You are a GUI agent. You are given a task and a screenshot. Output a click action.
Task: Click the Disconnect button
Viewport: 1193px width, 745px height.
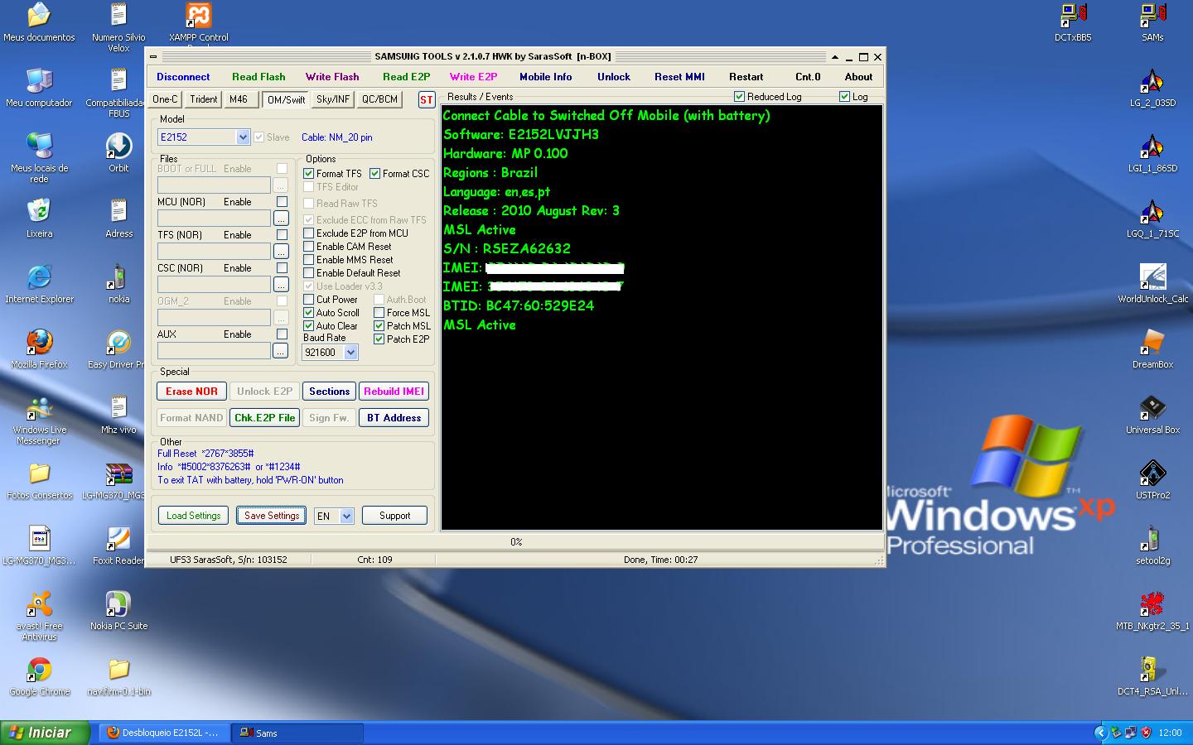pyautogui.click(x=183, y=77)
